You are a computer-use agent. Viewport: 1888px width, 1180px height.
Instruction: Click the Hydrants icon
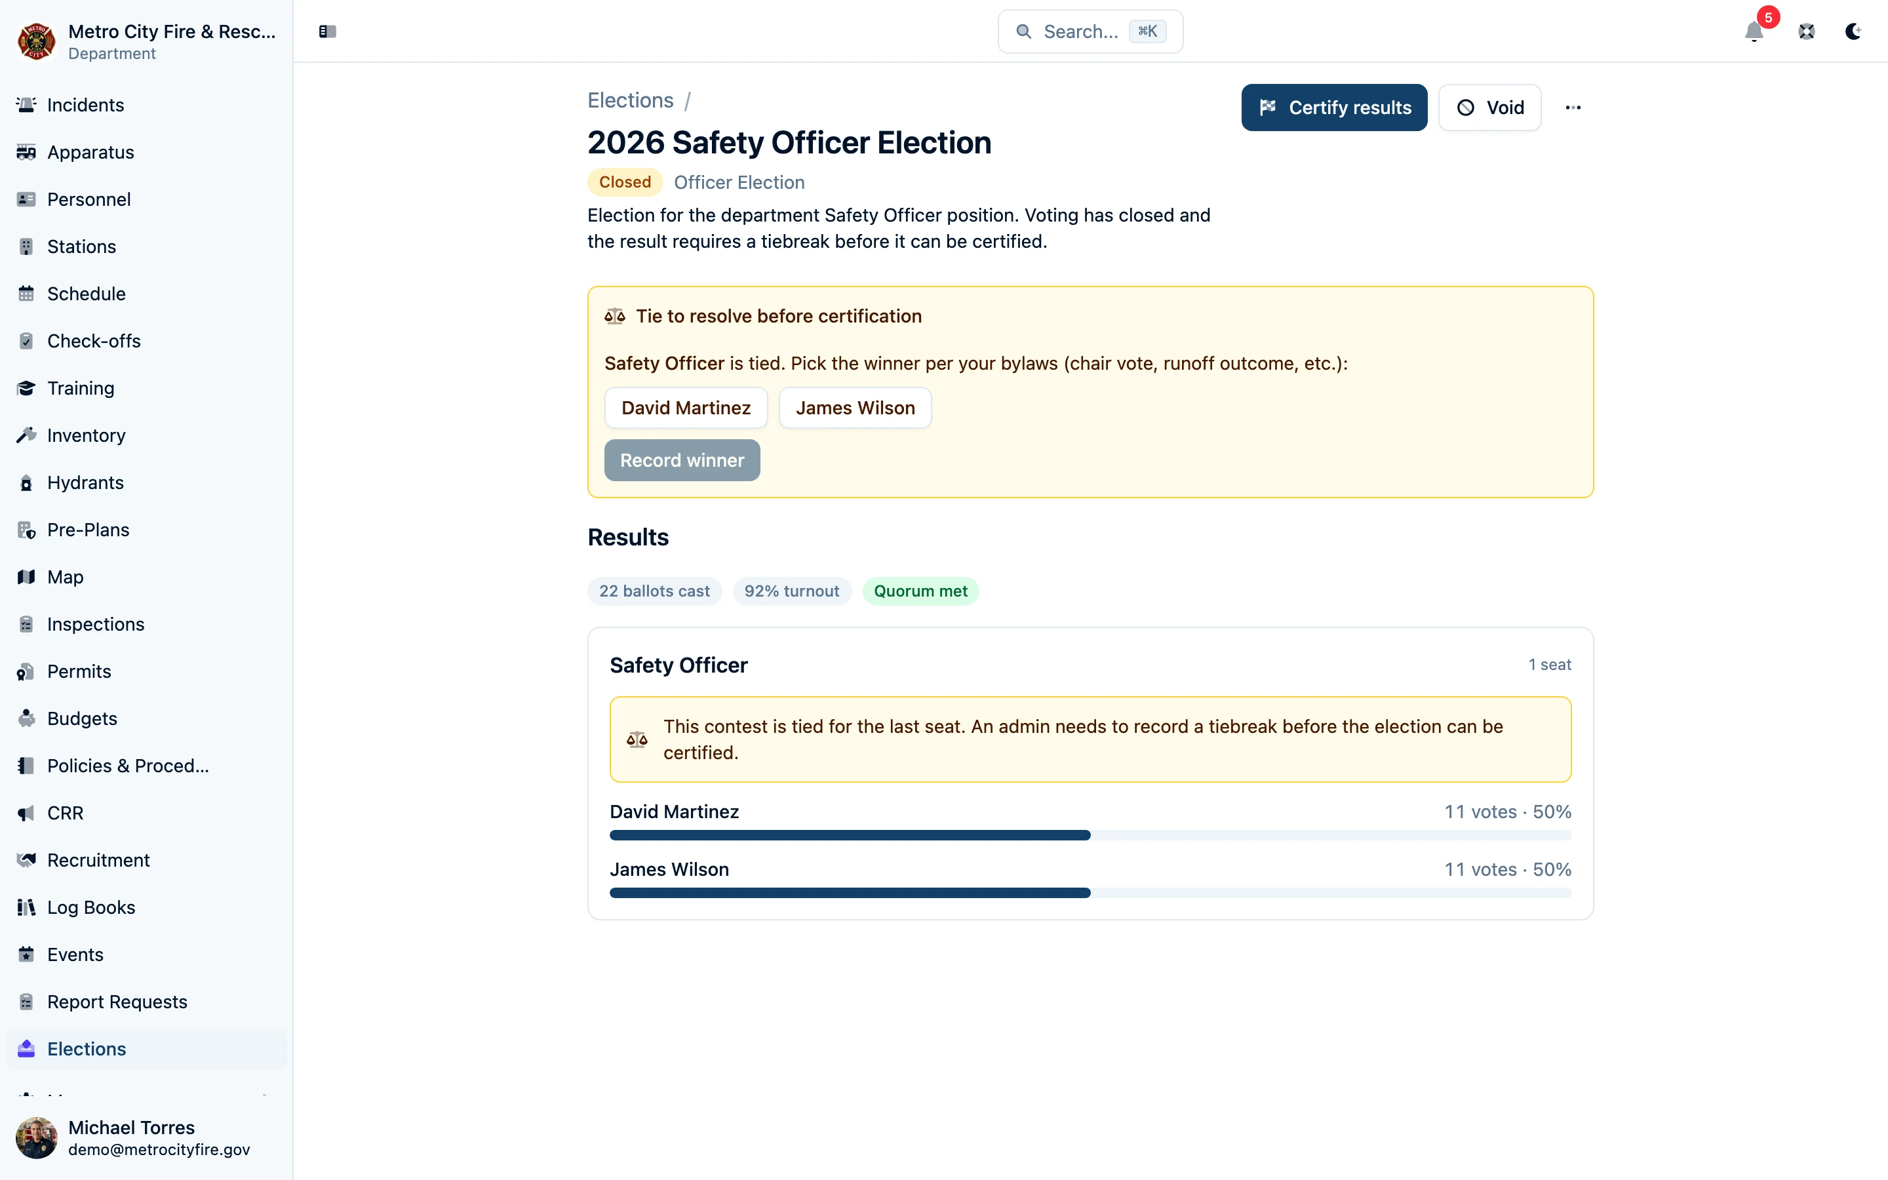pos(26,482)
